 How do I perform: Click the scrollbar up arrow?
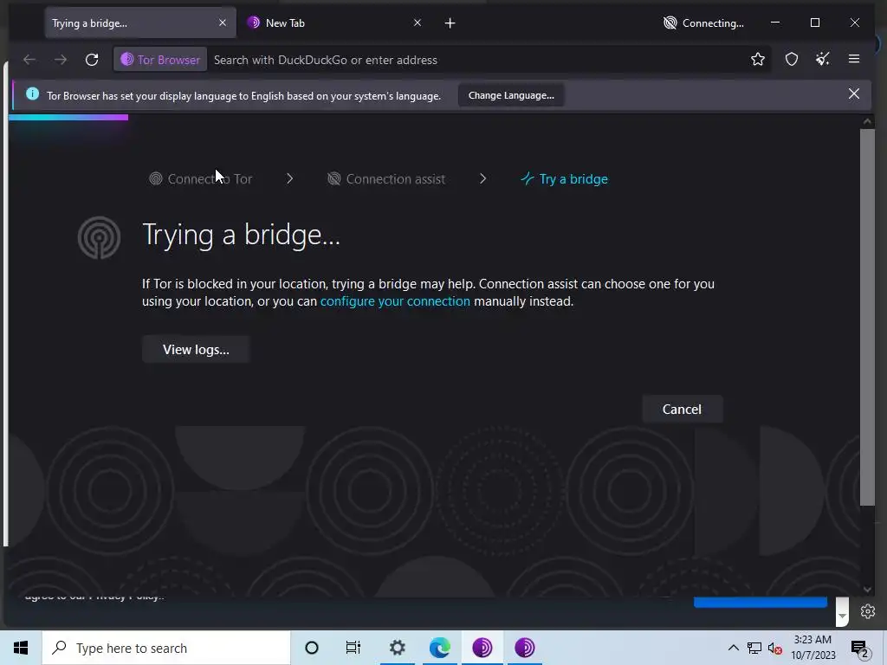click(x=867, y=121)
